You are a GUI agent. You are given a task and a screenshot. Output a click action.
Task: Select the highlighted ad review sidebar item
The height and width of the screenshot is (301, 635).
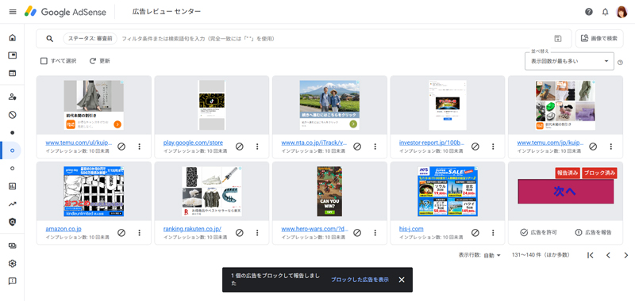(12, 150)
